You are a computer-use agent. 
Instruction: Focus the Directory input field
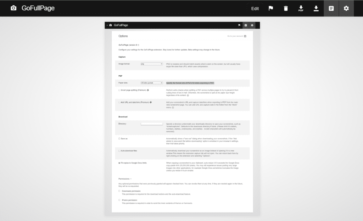pyautogui.click(x=152, y=124)
